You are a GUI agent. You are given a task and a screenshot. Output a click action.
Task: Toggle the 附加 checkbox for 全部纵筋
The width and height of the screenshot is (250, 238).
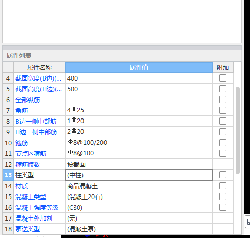223,100
